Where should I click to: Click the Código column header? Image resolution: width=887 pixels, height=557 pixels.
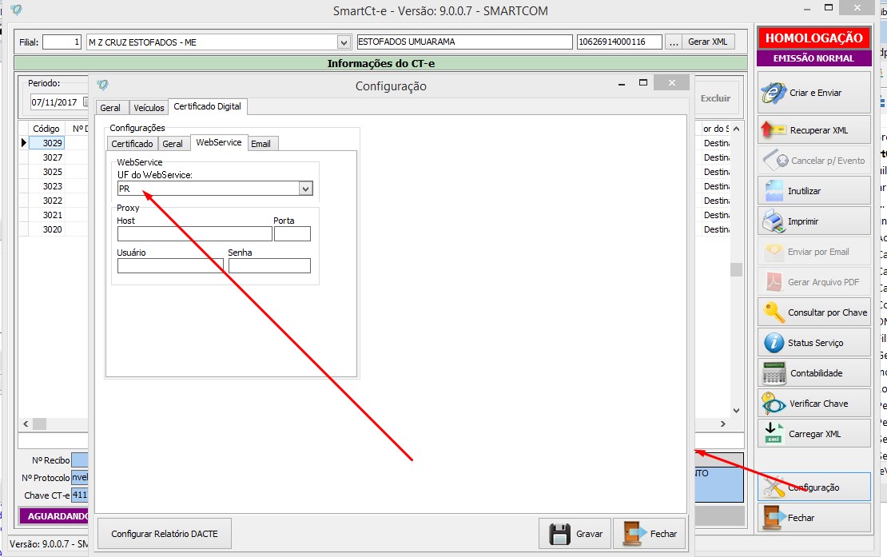(46, 129)
